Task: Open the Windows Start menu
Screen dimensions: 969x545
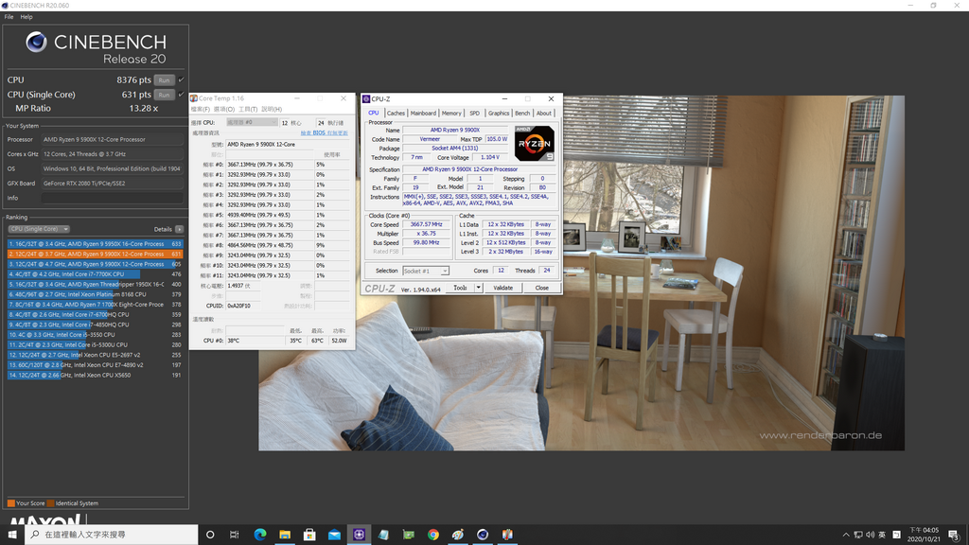Action: [x=12, y=535]
